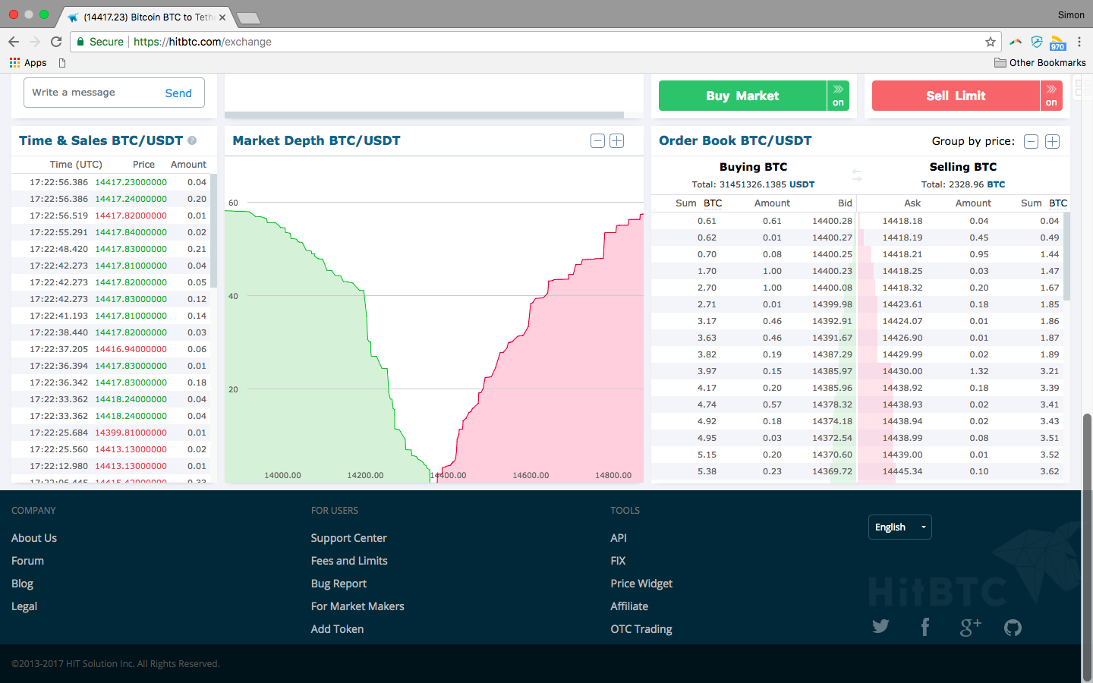
Task: Open the shield extension icon
Action: 1037,42
